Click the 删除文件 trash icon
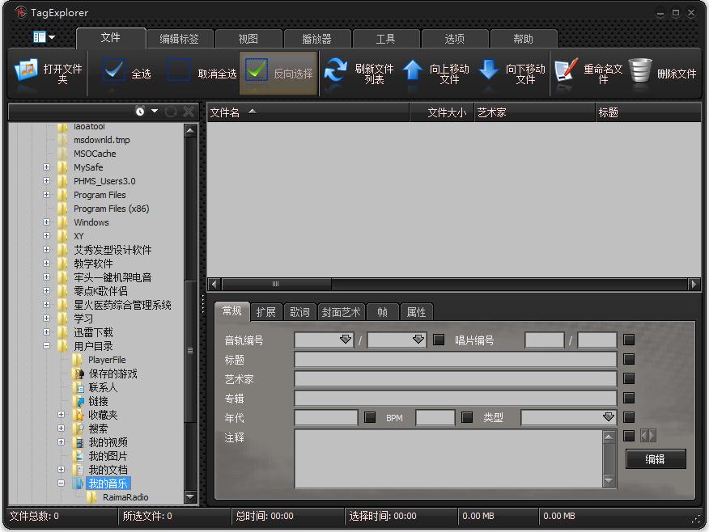The height and width of the screenshot is (532, 709). 640,73
